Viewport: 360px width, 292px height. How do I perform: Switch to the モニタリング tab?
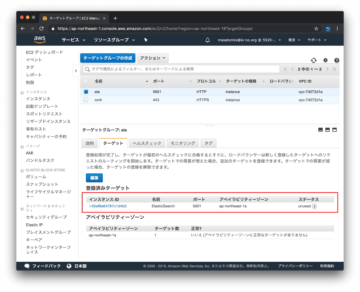(183, 143)
